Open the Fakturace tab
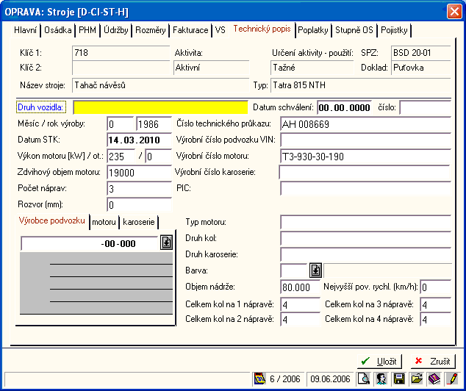 (190, 30)
